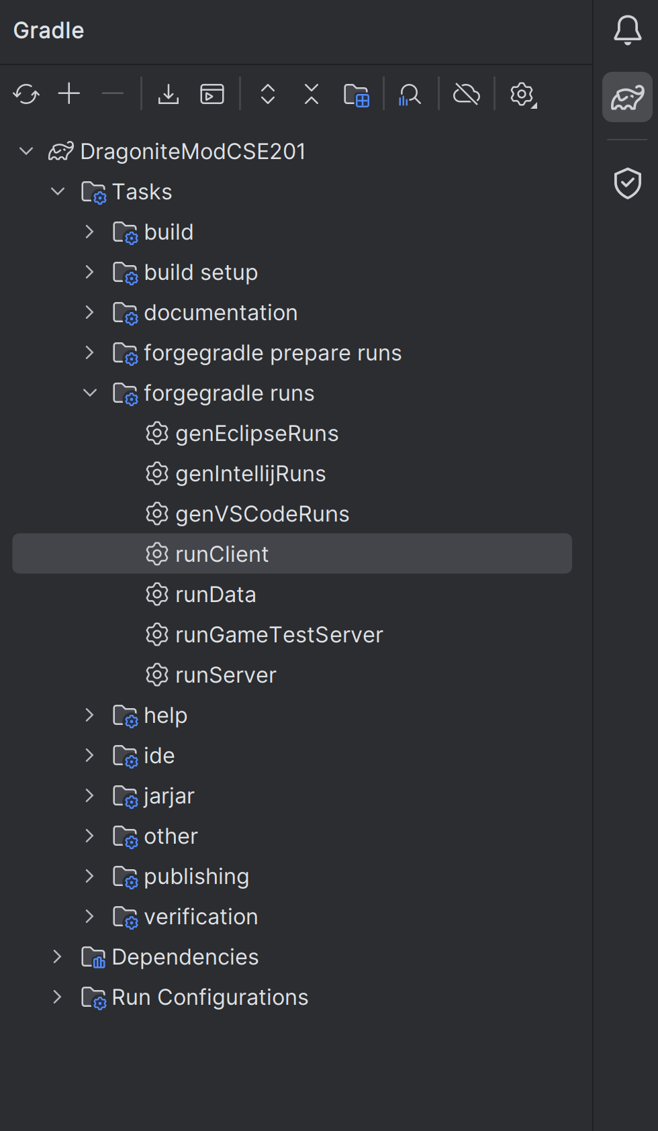Click the Analyze Dependencies icon
Image resolution: width=658 pixels, height=1131 pixels.
pyautogui.click(x=410, y=95)
